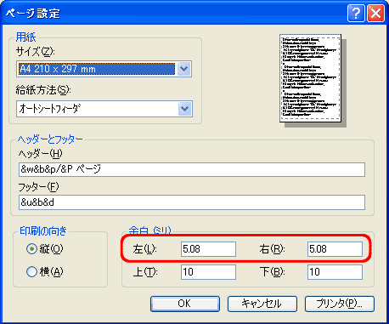Select the 縦 portrait orientation radio

pyautogui.click(x=31, y=249)
